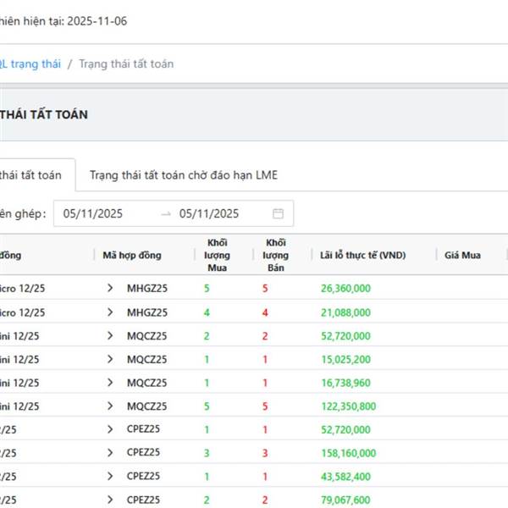Click the start date field 05/11/2025
The width and height of the screenshot is (508, 508).
coord(93,213)
